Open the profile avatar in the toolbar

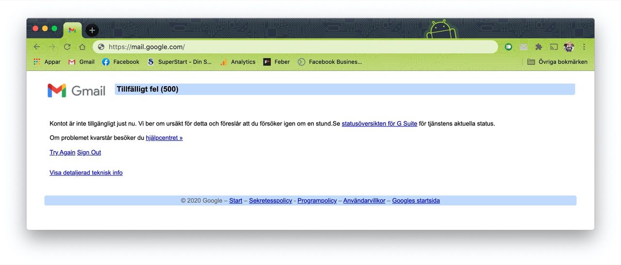pyautogui.click(x=569, y=47)
